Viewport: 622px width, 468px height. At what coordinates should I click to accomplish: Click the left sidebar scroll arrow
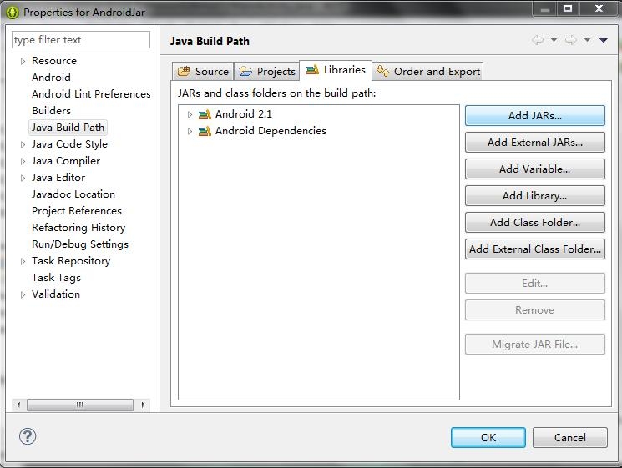18,405
